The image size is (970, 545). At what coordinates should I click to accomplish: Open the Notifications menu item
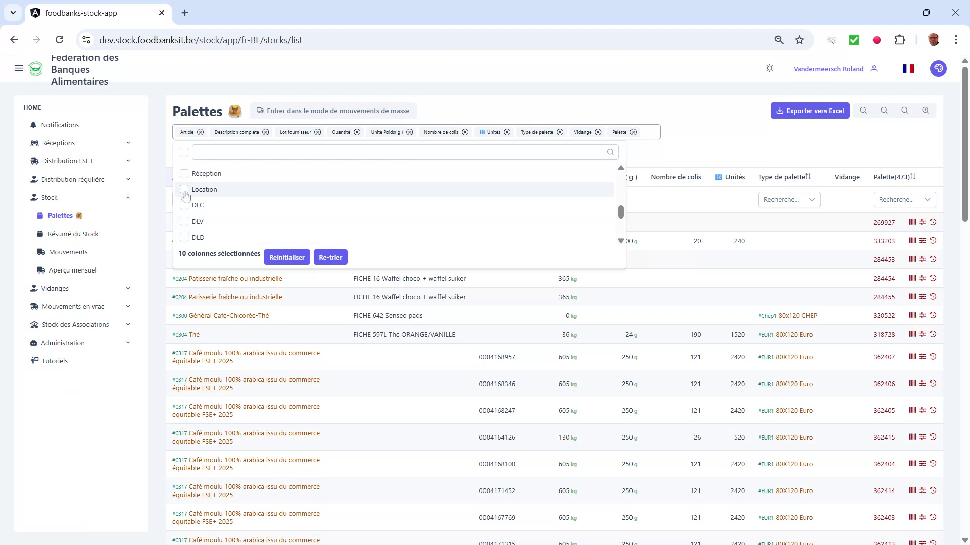(x=60, y=125)
